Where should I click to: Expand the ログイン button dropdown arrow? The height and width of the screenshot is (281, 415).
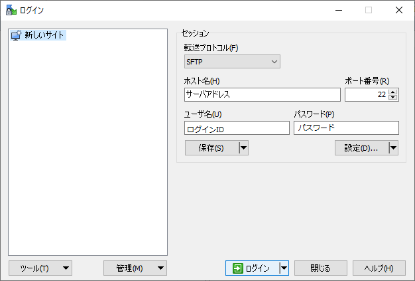click(284, 268)
